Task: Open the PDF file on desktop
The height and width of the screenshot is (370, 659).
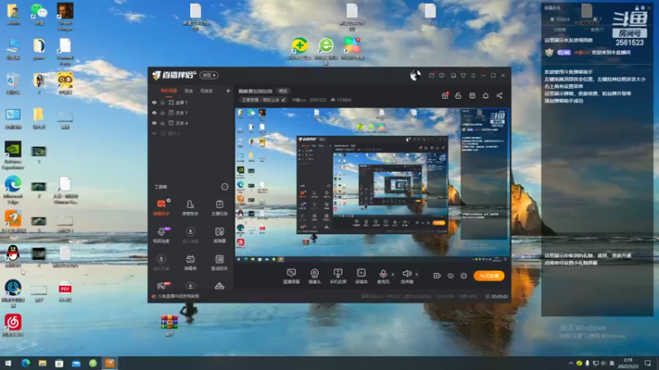Action: 65,291
